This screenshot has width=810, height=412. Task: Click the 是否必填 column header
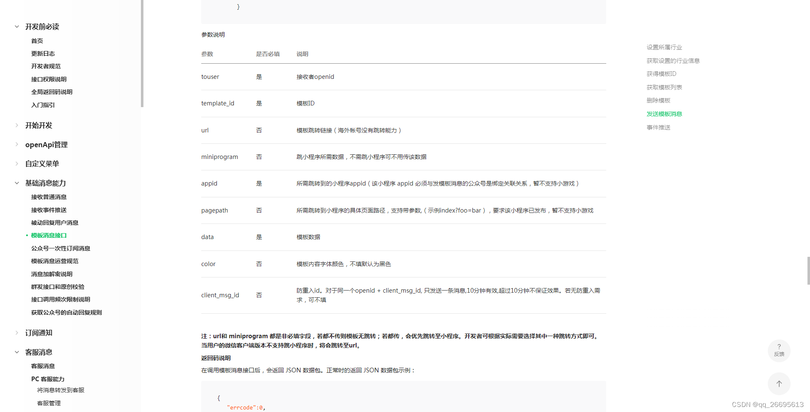pyautogui.click(x=268, y=54)
